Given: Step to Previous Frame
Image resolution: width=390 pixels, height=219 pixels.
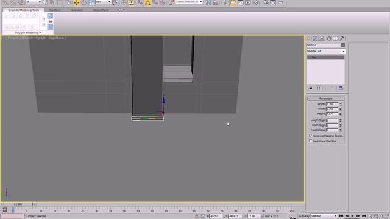Looking at the screenshot, I should point(347,216).
